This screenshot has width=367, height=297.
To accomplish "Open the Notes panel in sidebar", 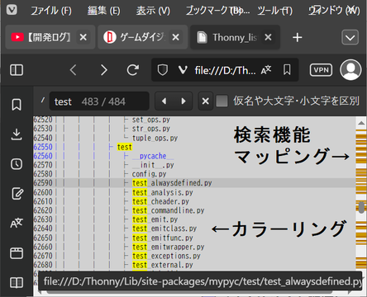I will [x=17, y=194].
